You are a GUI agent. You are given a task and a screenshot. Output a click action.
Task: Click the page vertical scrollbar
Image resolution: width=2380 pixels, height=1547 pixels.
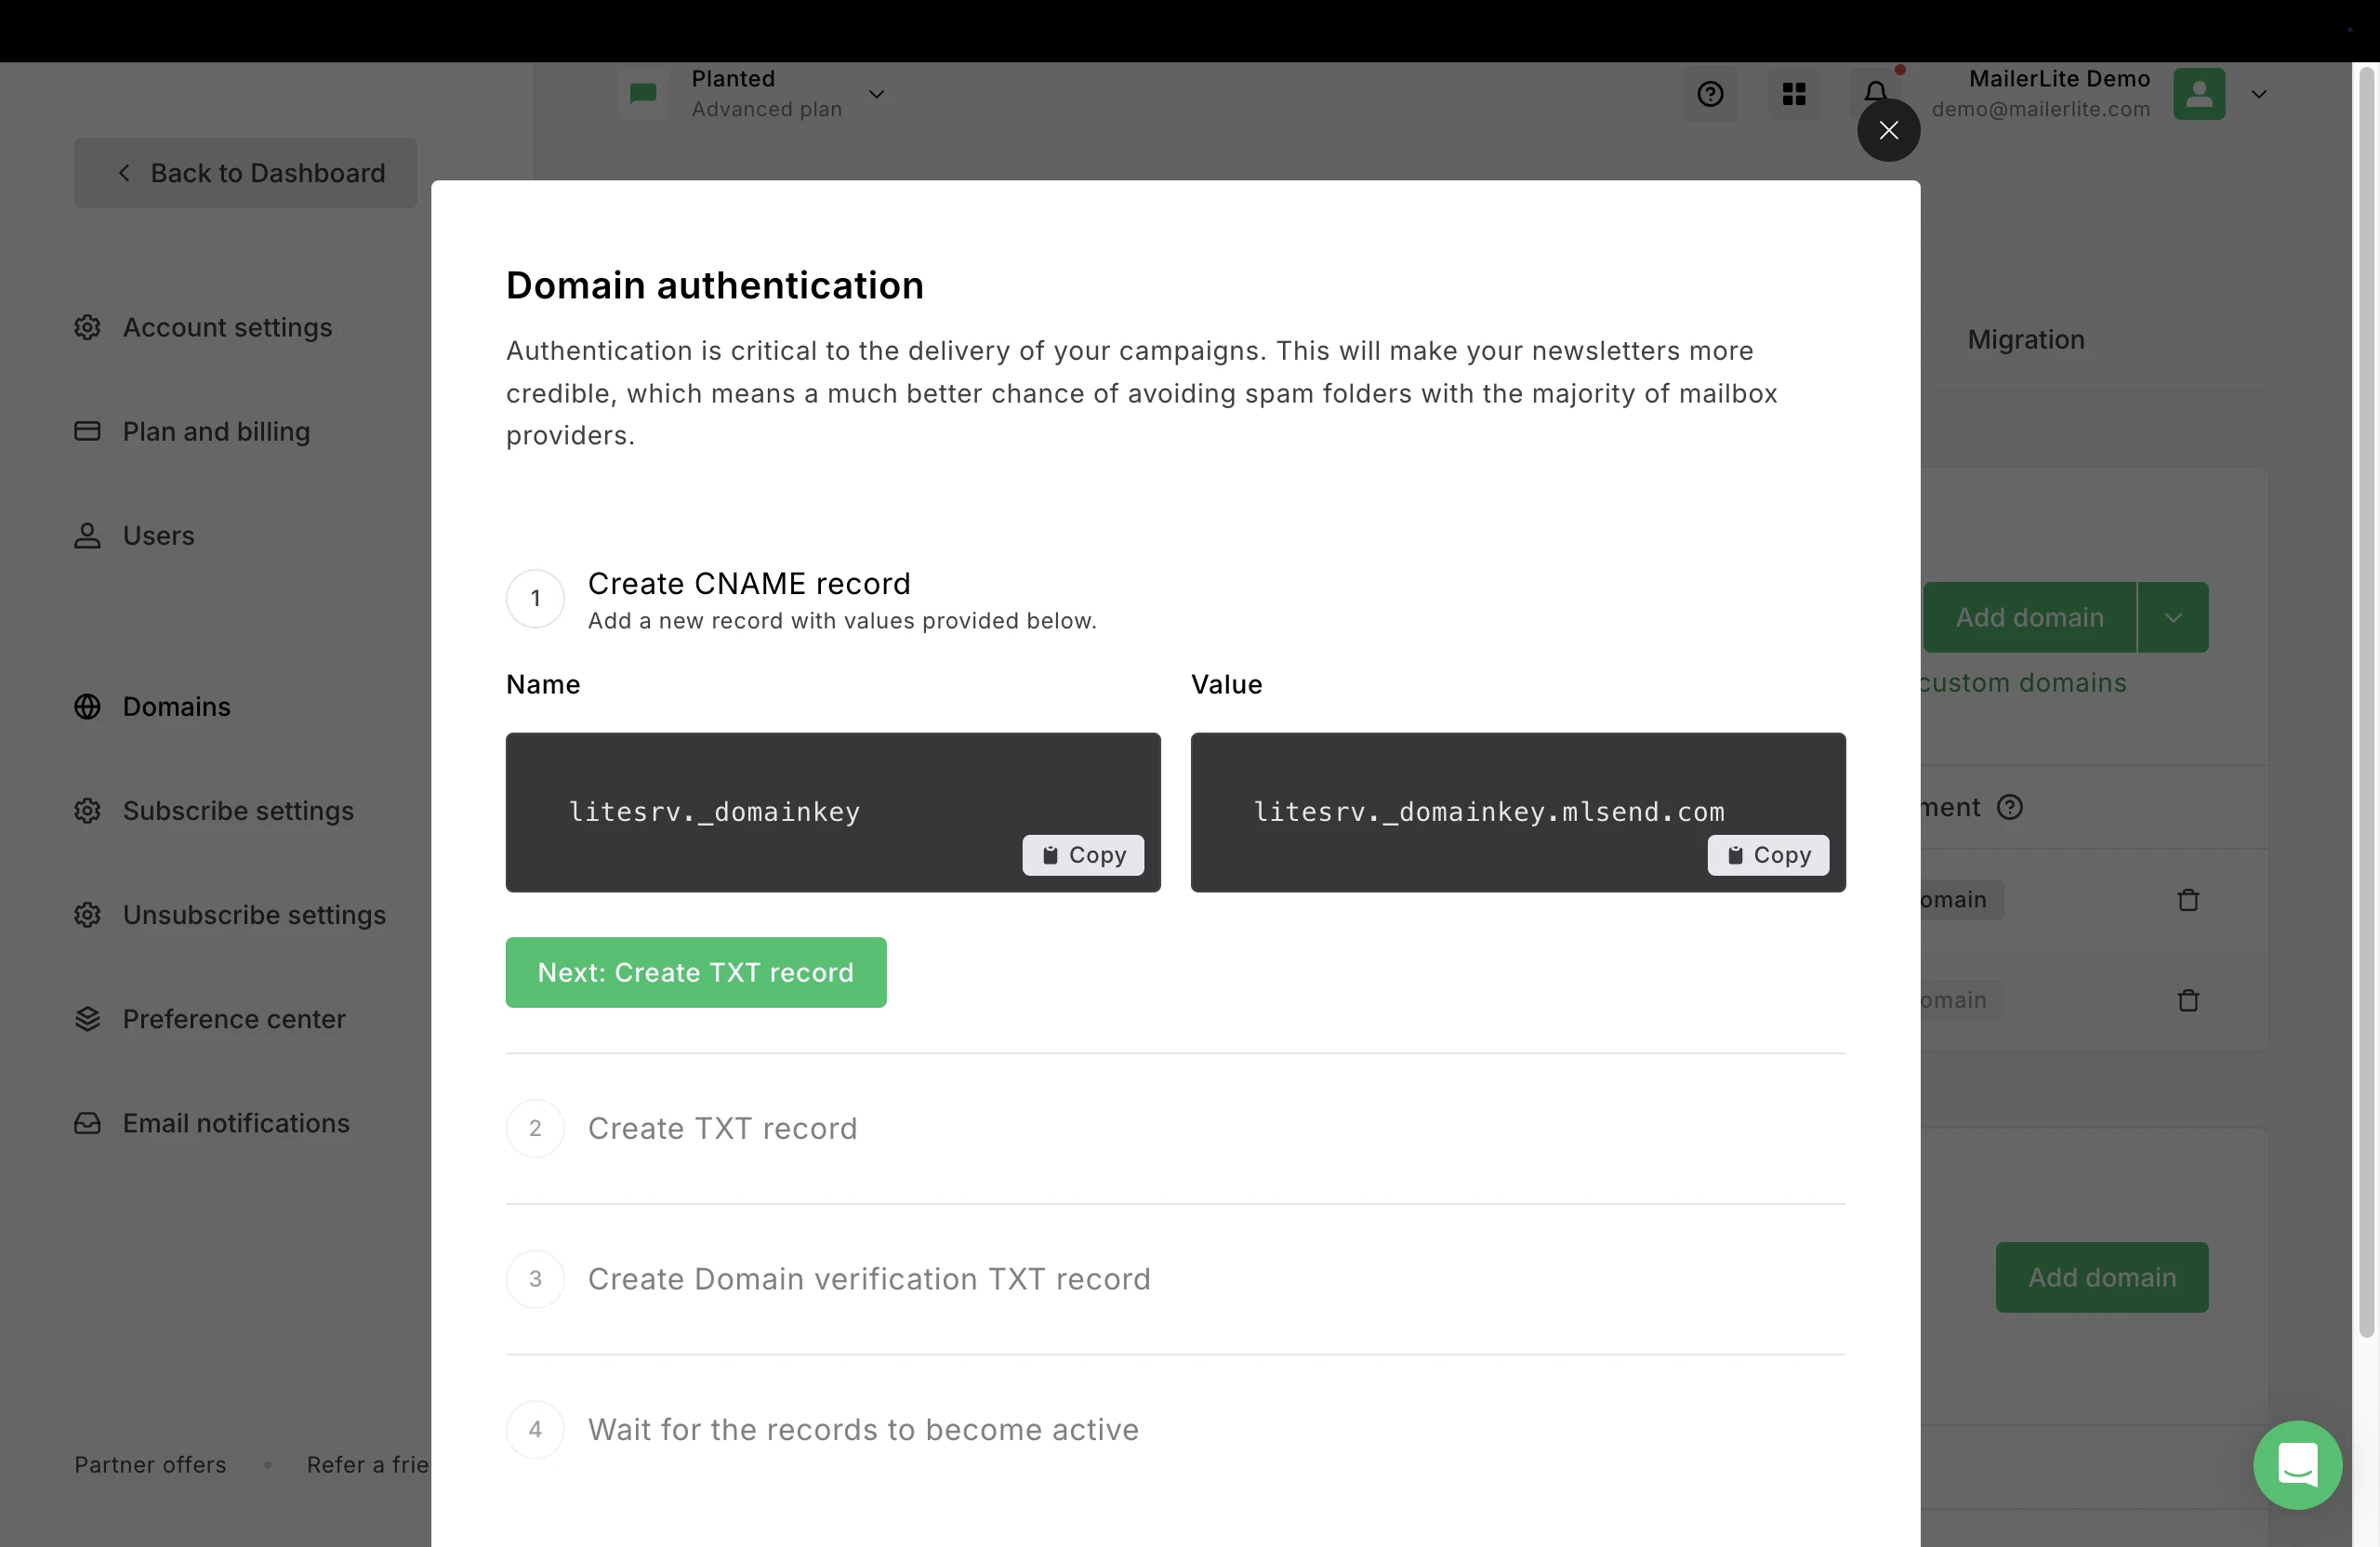coord(2366,700)
